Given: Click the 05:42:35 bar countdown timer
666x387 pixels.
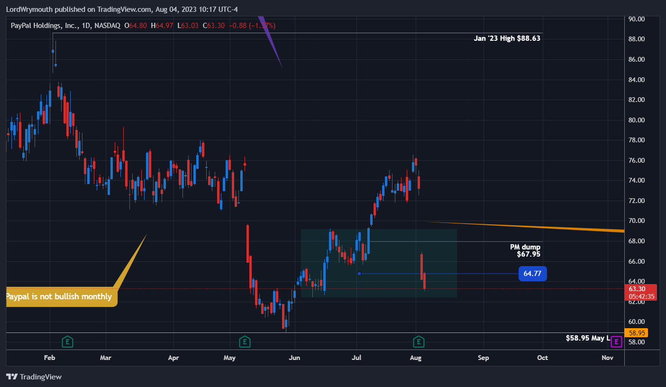Looking at the screenshot, I should pos(642,296).
